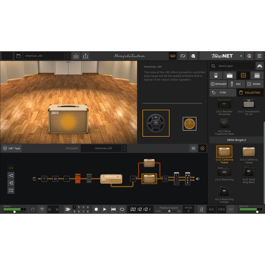Viewport: 265px width, 265px height.
Task: Select previous preset with header up arrow
Action: (x=68, y=54)
